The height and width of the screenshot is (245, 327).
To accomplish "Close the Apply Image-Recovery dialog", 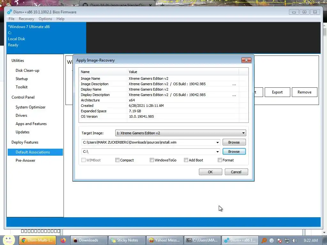I will coord(246,60).
